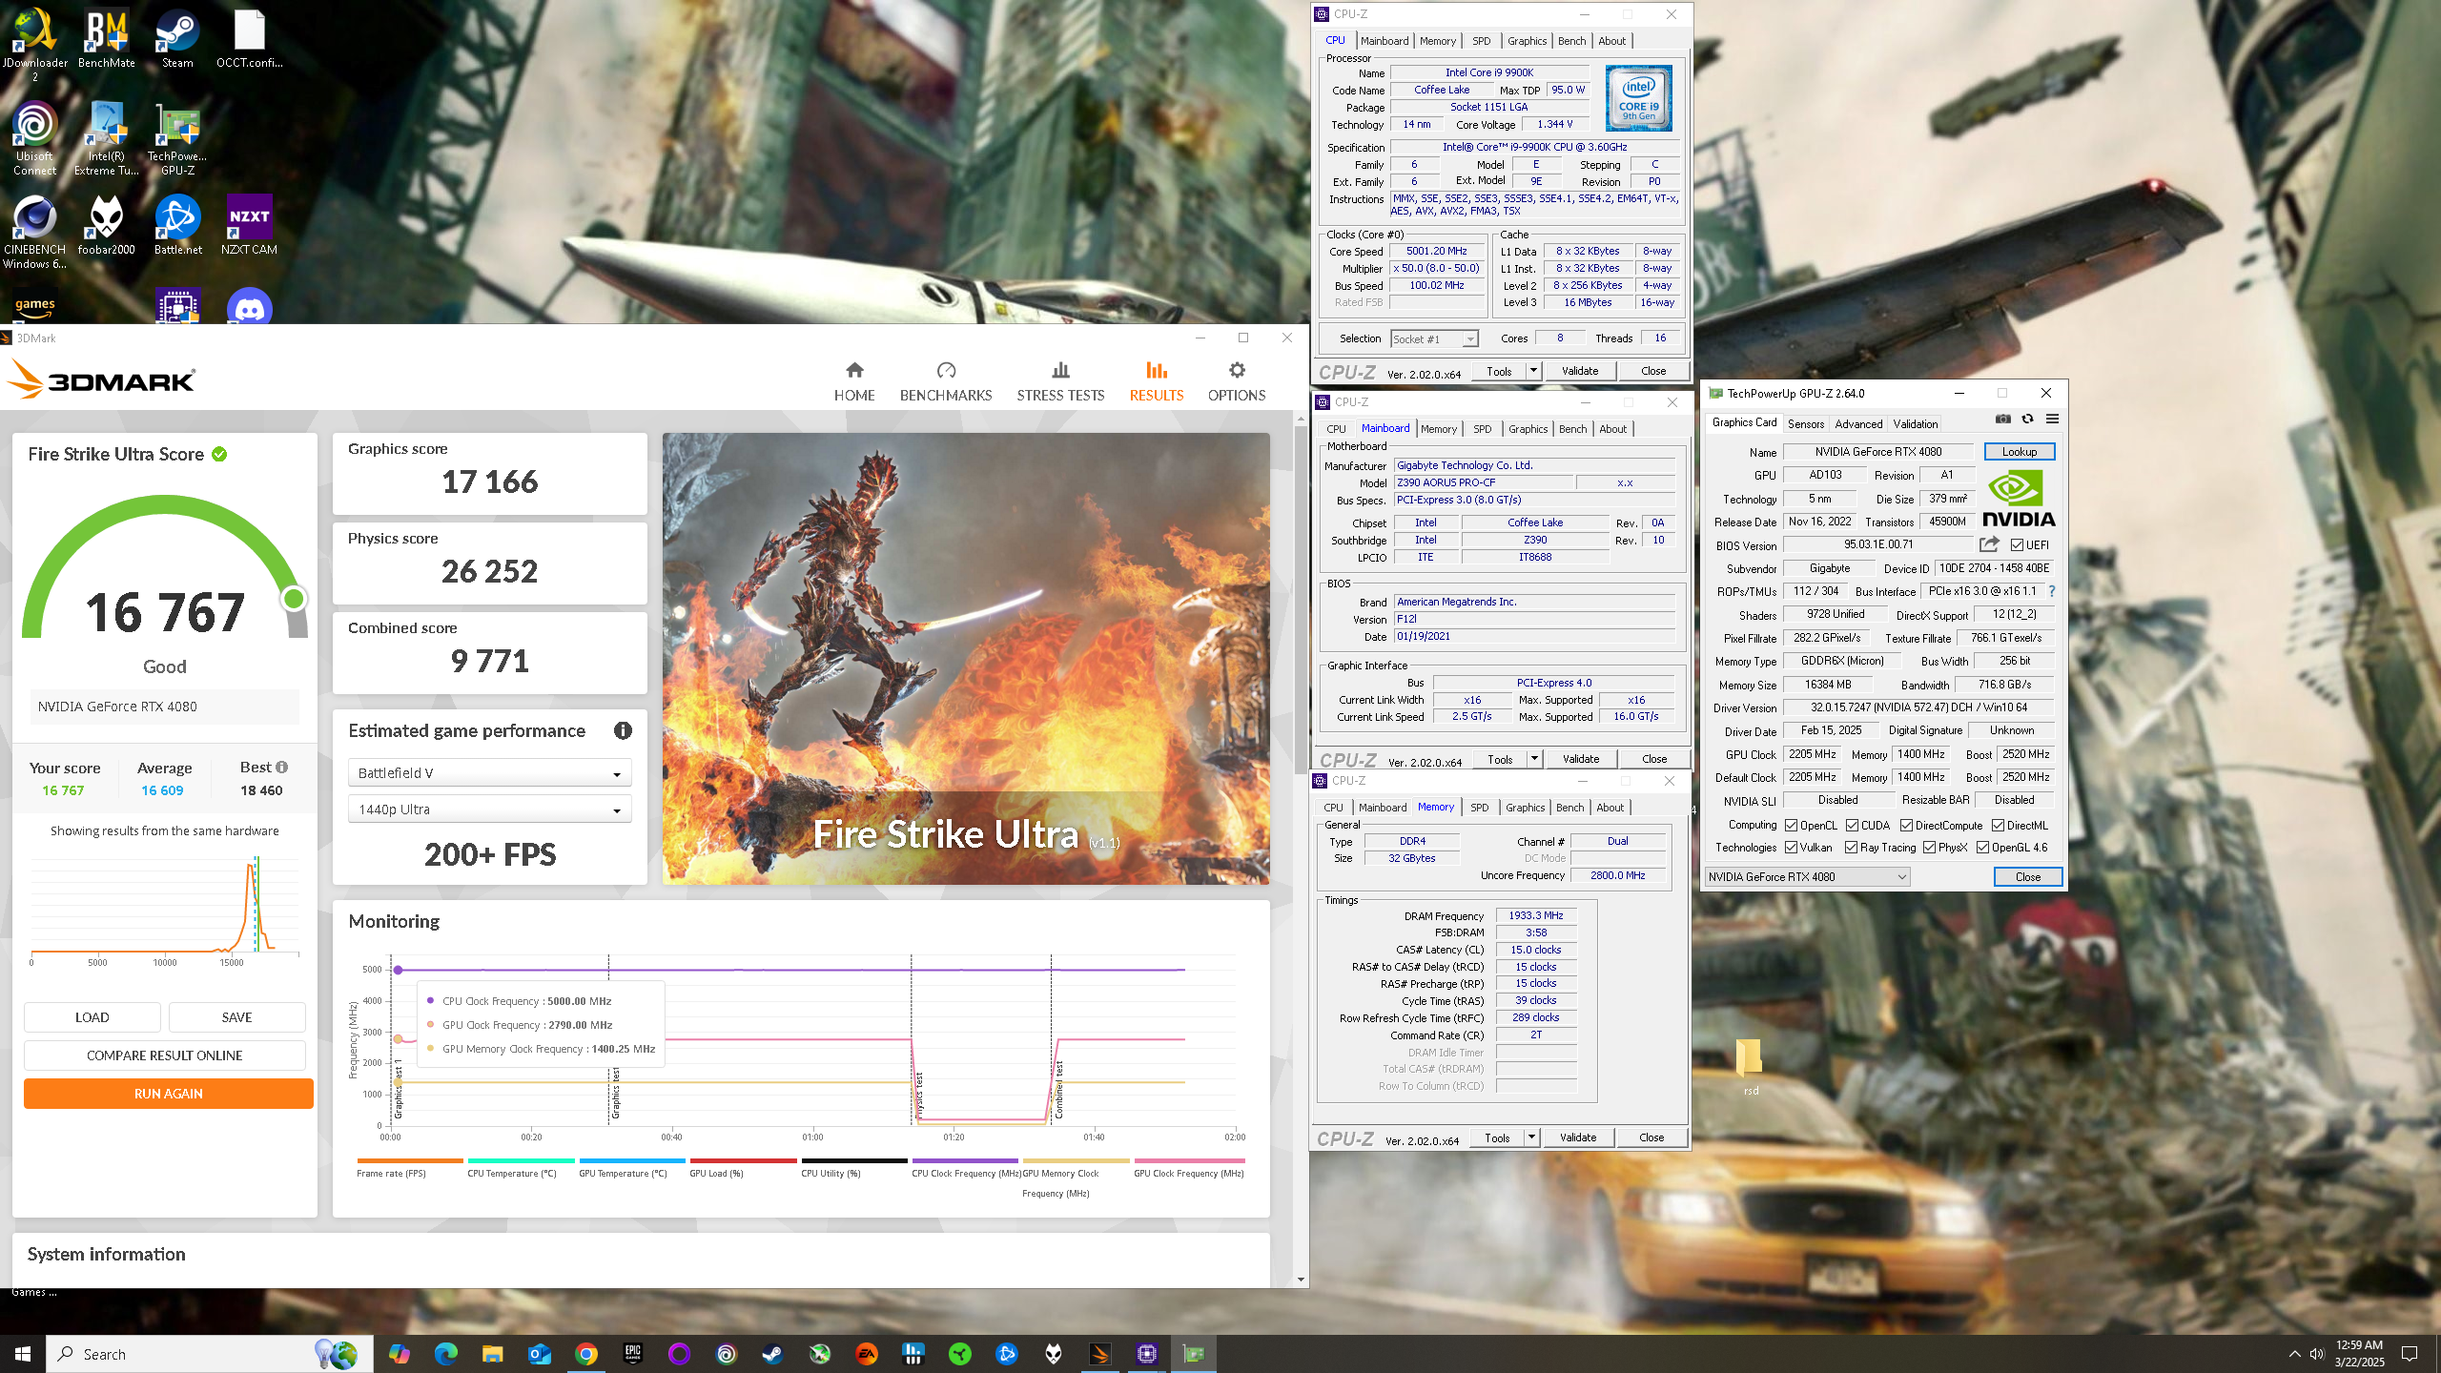Expand Tools arrow in Mainboard CPU-Z window
This screenshot has height=1373, width=2441.
pos(1534,759)
